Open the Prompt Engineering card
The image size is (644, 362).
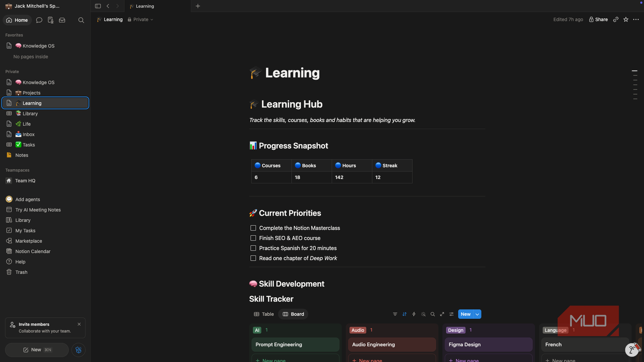(295, 345)
